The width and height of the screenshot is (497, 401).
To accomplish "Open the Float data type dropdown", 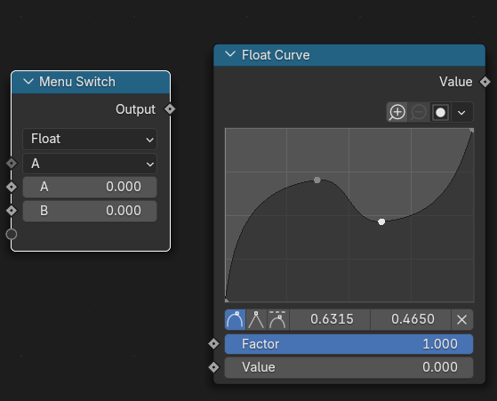I will pyautogui.click(x=90, y=139).
